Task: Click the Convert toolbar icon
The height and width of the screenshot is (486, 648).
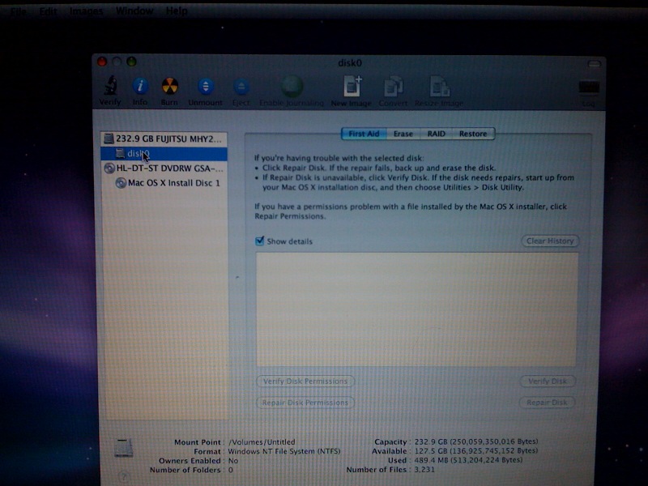Action: tap(393, 87)
